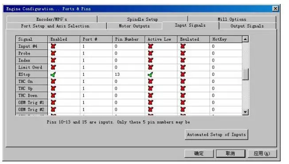The image size is (289, 164).
Task: Switch to the Motor Outputs tab
Action: click(134, 26)
